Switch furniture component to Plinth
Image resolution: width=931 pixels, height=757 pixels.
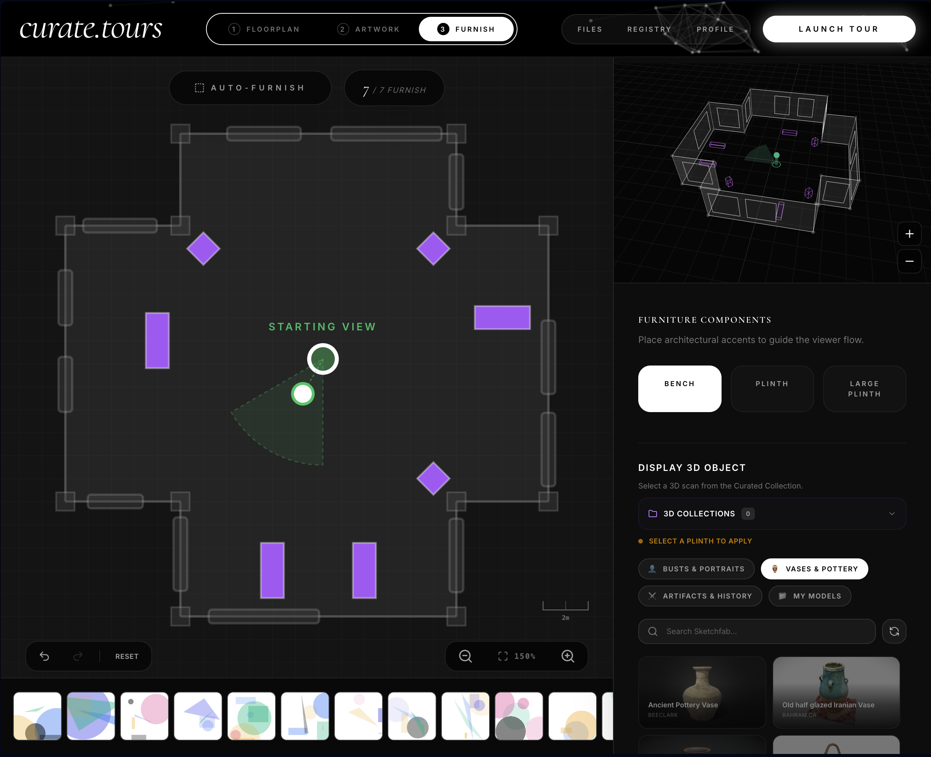(772, 388)
